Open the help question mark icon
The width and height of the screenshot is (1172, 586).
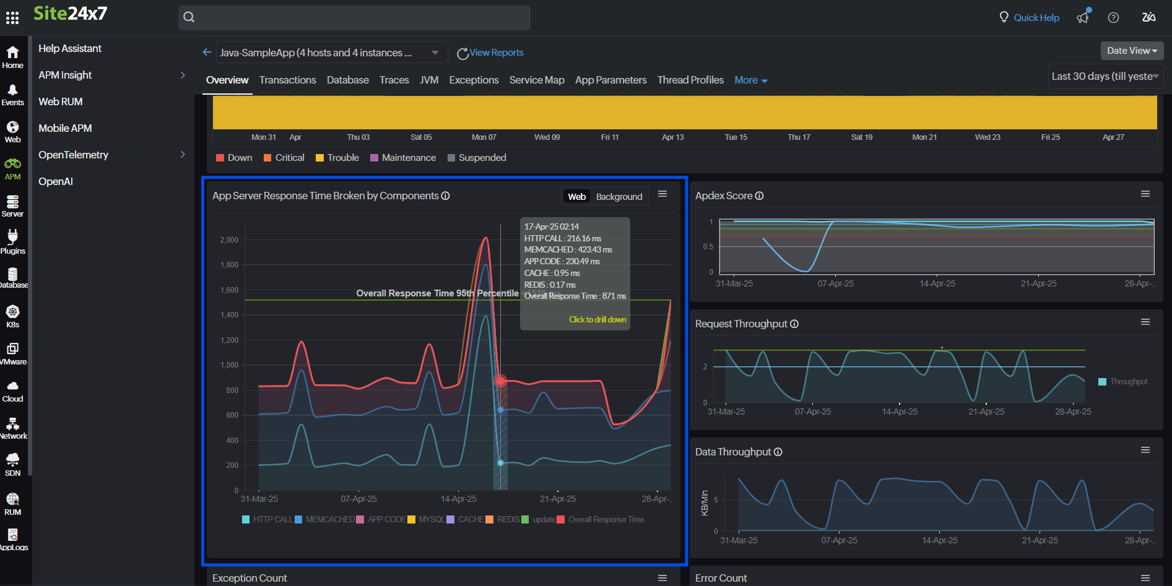pos(1113,17)
